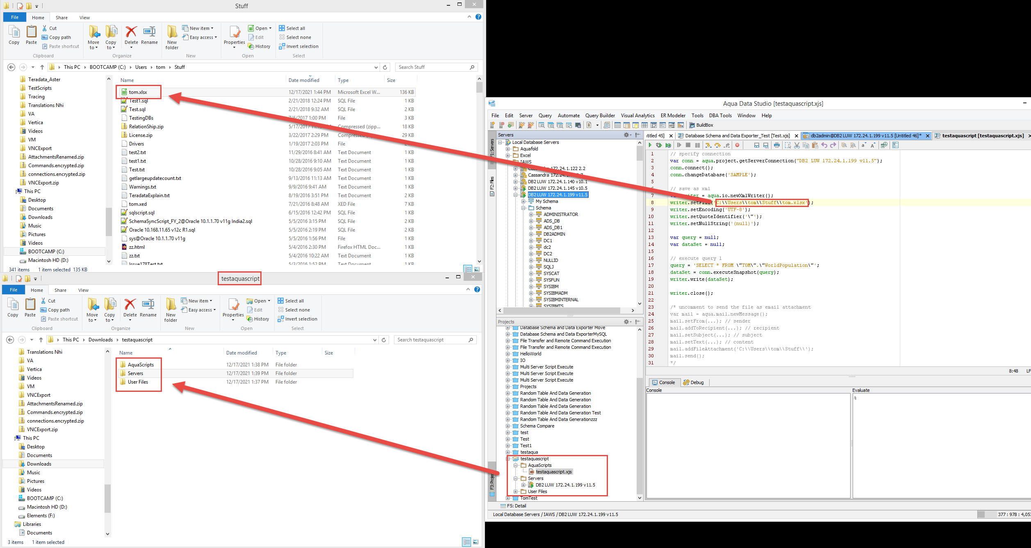Click Select all in Stuff window ribbon
1031x548 pixels.
292,28
